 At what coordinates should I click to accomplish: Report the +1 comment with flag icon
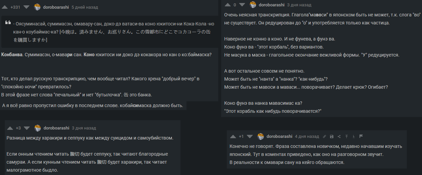point(361,137)
